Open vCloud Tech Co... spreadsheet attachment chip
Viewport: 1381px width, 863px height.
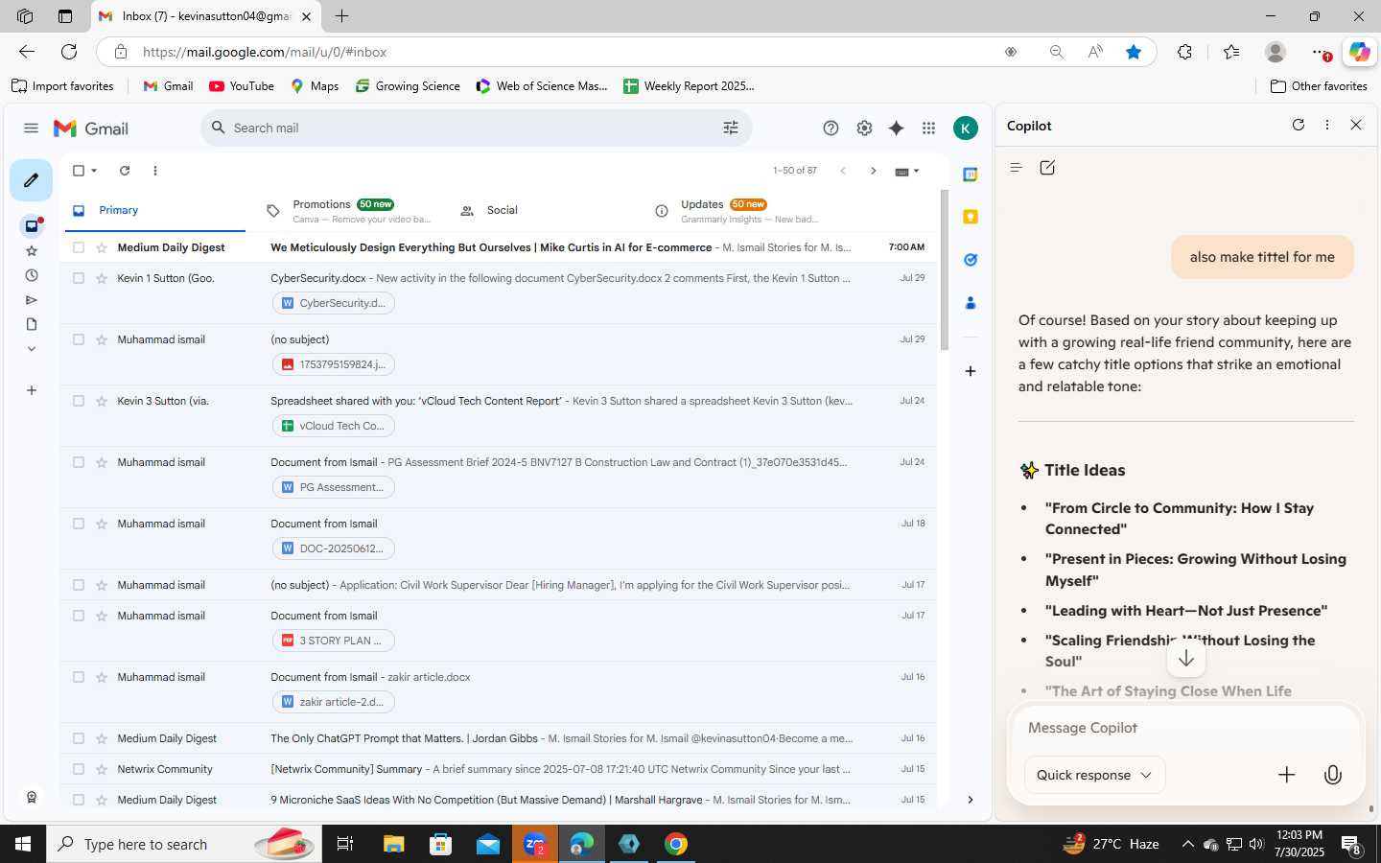click(334, 426)
